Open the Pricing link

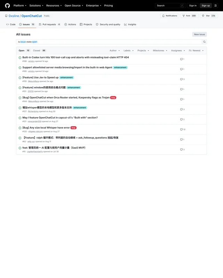coord(108,6)
